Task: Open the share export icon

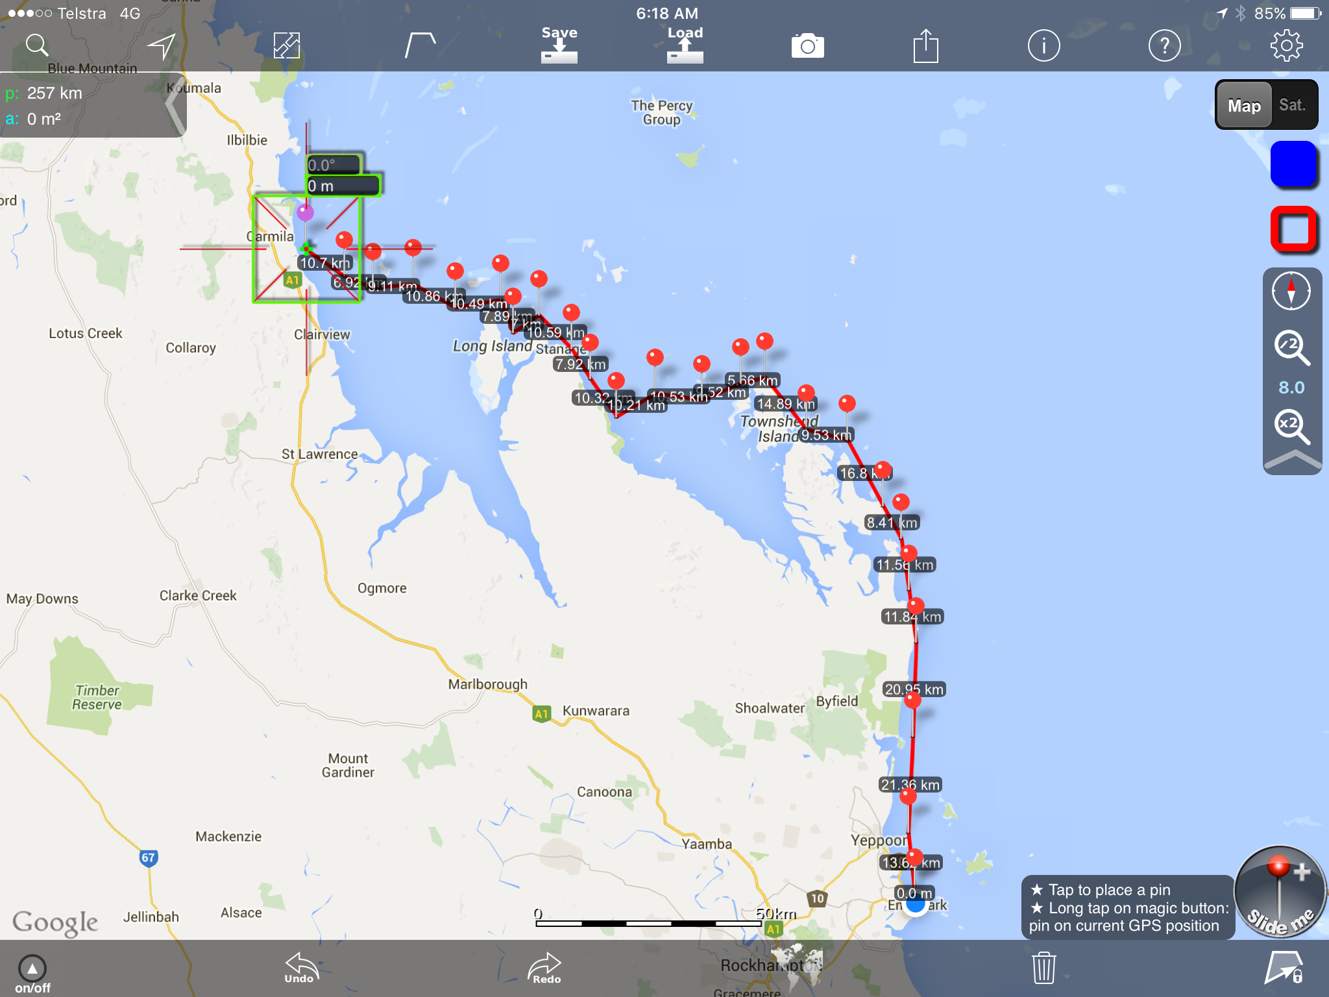Action: coord(925,46)
